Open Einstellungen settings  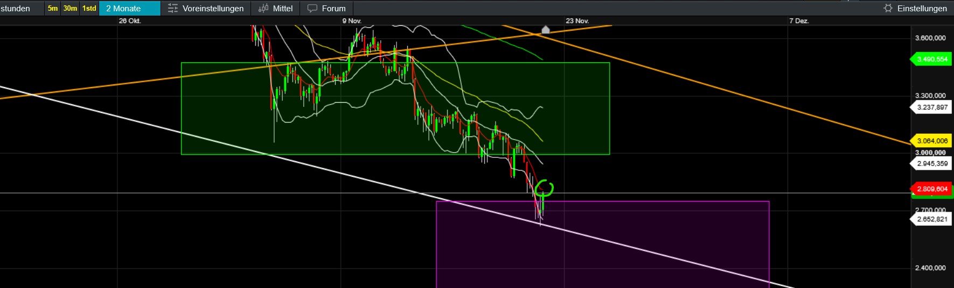click(921, 8)
